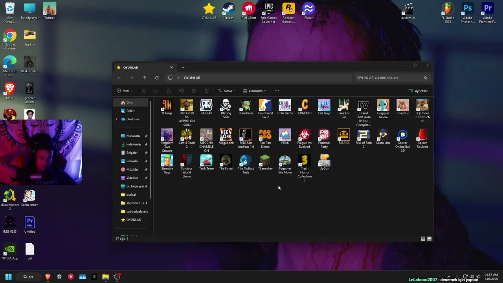Expand the OneDrive tree node

pyautogui.click(x=116, y=119)
